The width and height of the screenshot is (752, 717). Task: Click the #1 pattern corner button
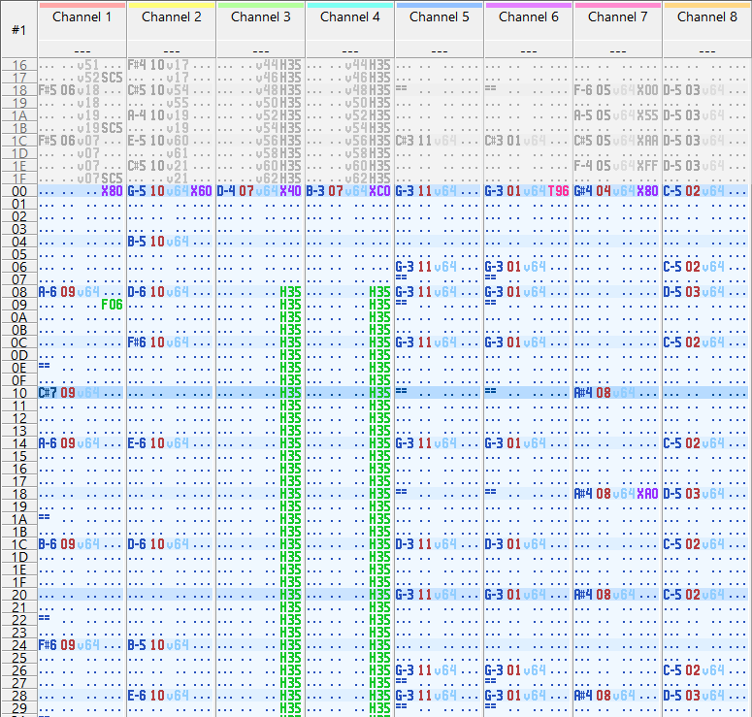pos(18,29)
